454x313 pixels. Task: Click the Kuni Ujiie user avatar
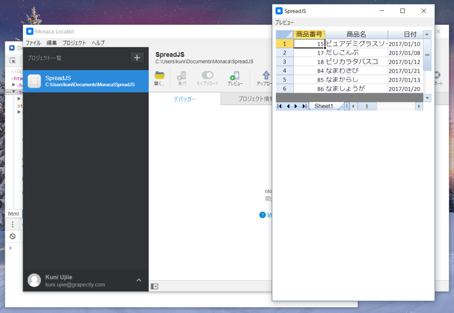(x=34, y=280)
